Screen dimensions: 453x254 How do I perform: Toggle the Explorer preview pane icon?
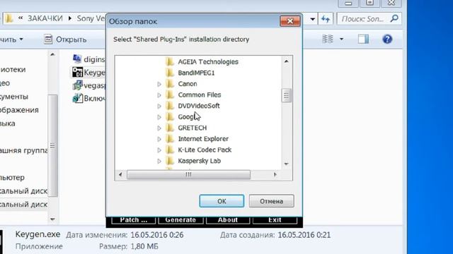click(363, 39)
